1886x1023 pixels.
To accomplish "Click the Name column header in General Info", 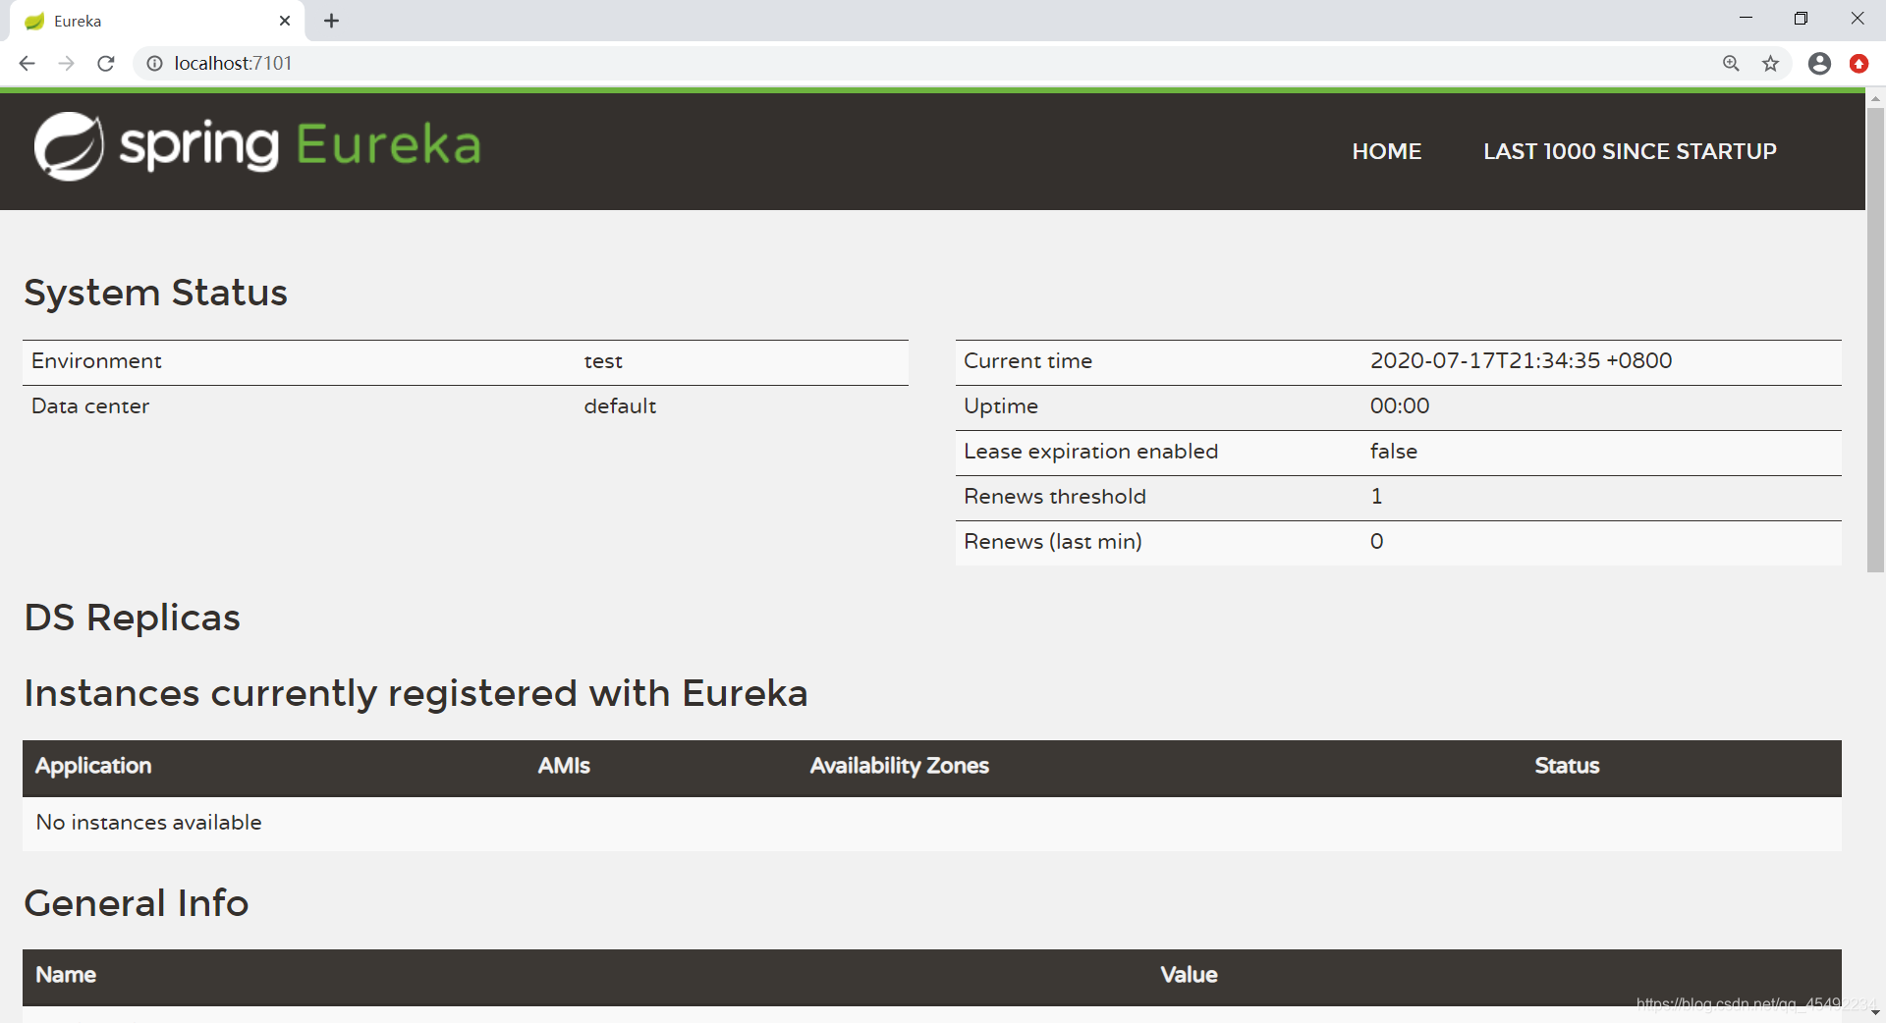I will click(66, 975).
